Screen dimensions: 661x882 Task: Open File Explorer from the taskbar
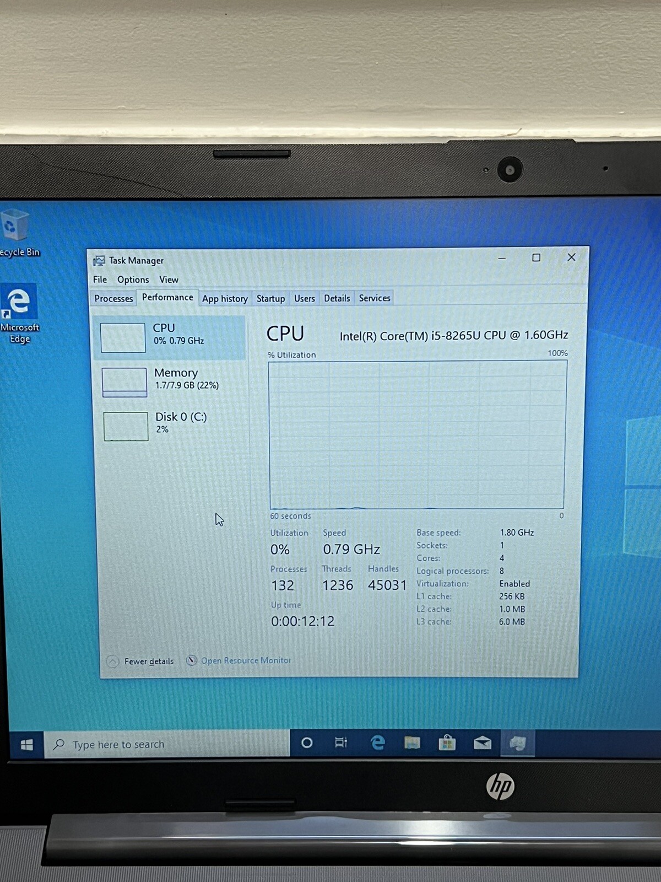[412, 743]
